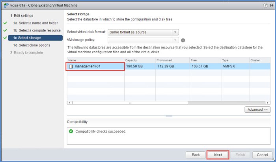Click the 1 Edit settings heading

click(22, 16)
